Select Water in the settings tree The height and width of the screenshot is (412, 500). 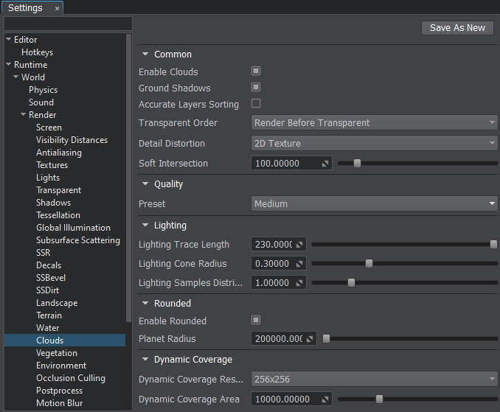[48, 328]
